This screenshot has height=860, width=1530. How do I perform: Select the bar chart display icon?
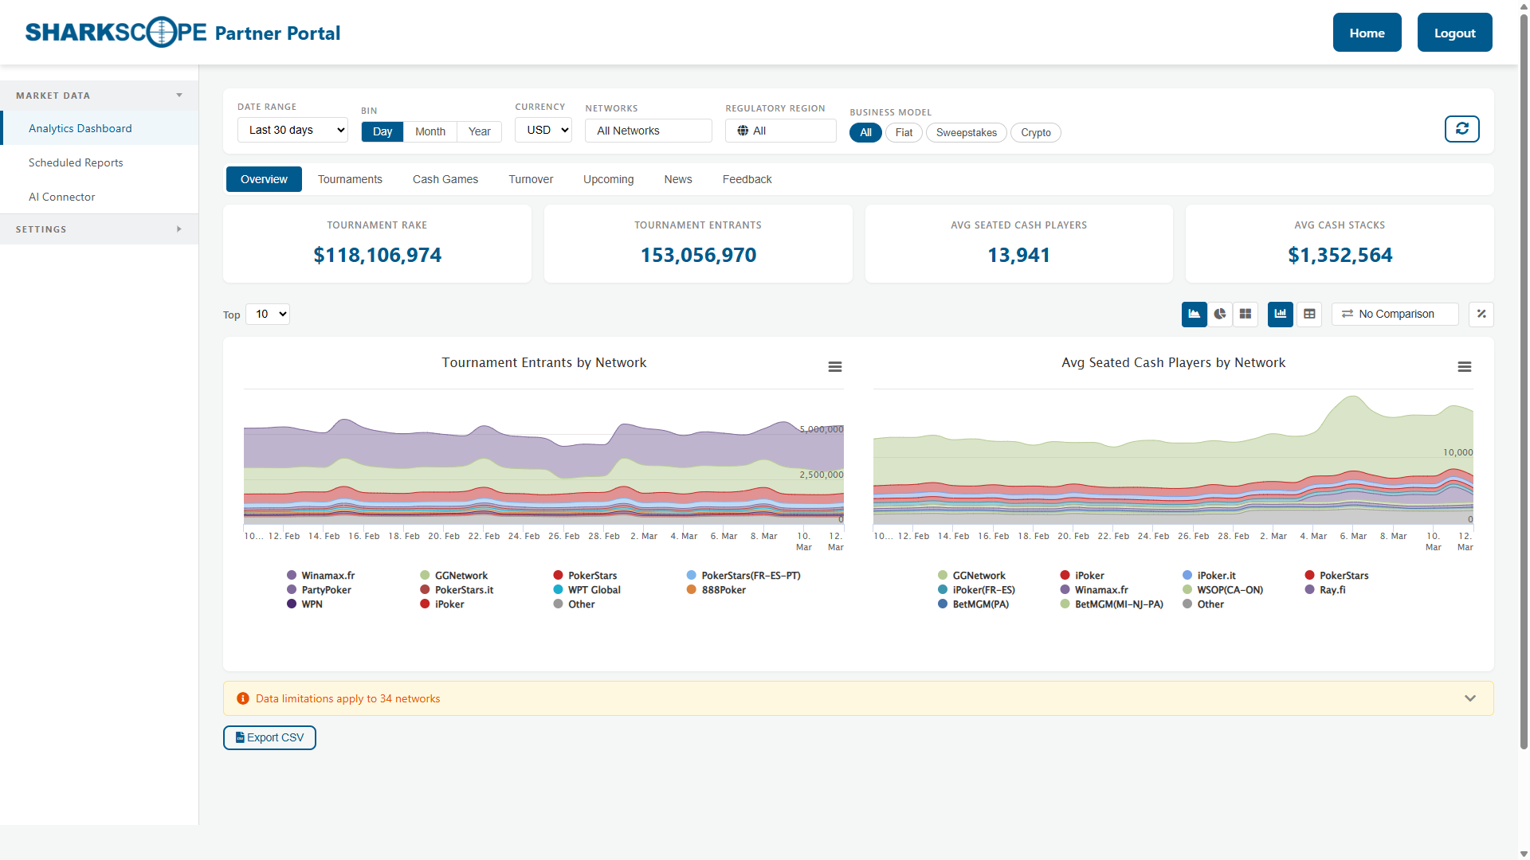click(x=1280, y=315)
